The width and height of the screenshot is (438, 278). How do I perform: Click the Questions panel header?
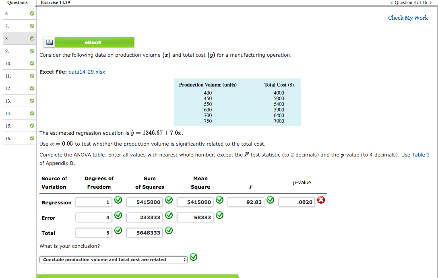click(17, 2)
